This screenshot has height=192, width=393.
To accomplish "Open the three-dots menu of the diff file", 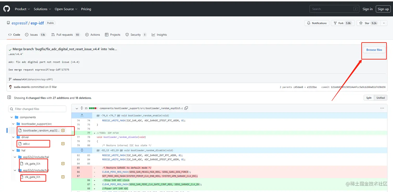I will tap(382, 108).
